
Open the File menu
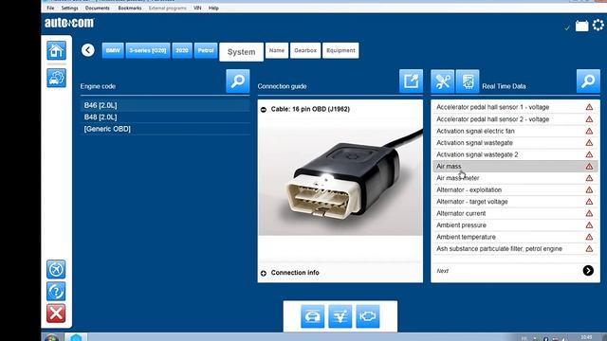click(x=50, y=8)
